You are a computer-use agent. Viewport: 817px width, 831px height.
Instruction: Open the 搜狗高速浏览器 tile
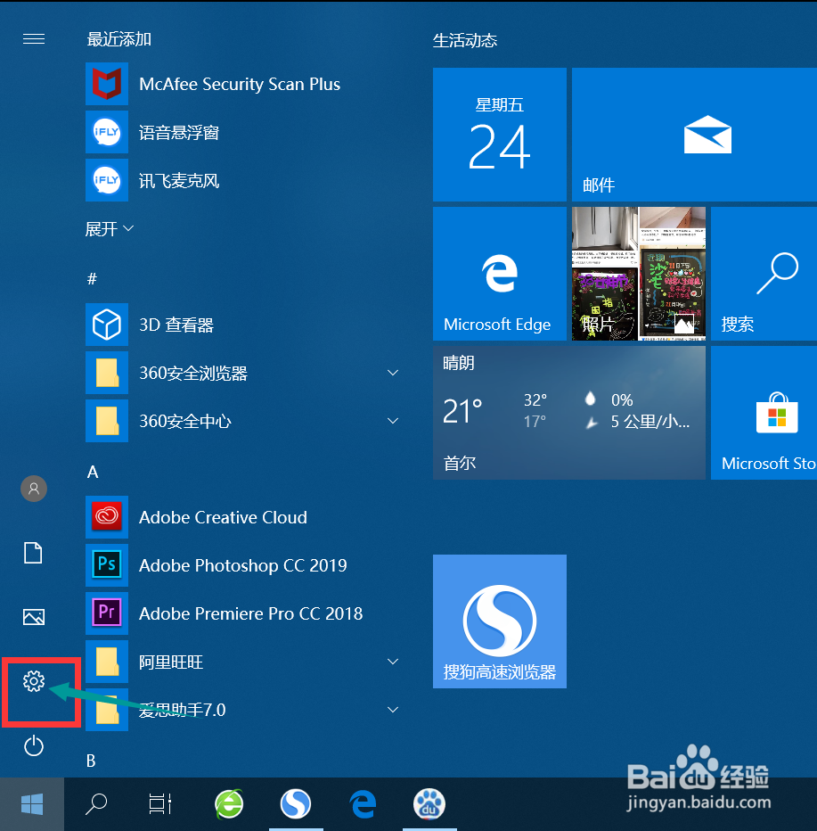[500, 621]
